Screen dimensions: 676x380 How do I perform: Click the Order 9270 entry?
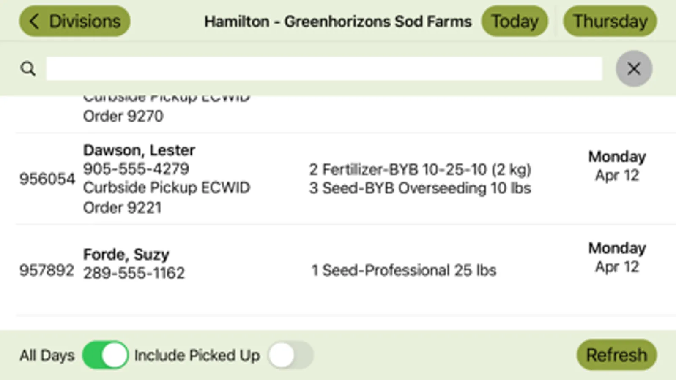pos(123,116)
